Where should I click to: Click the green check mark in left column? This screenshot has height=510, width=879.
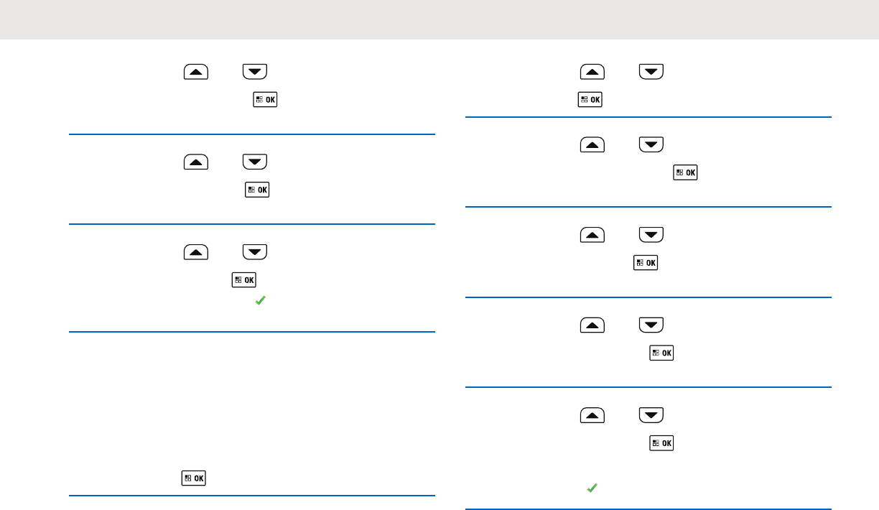pos(261,302)
